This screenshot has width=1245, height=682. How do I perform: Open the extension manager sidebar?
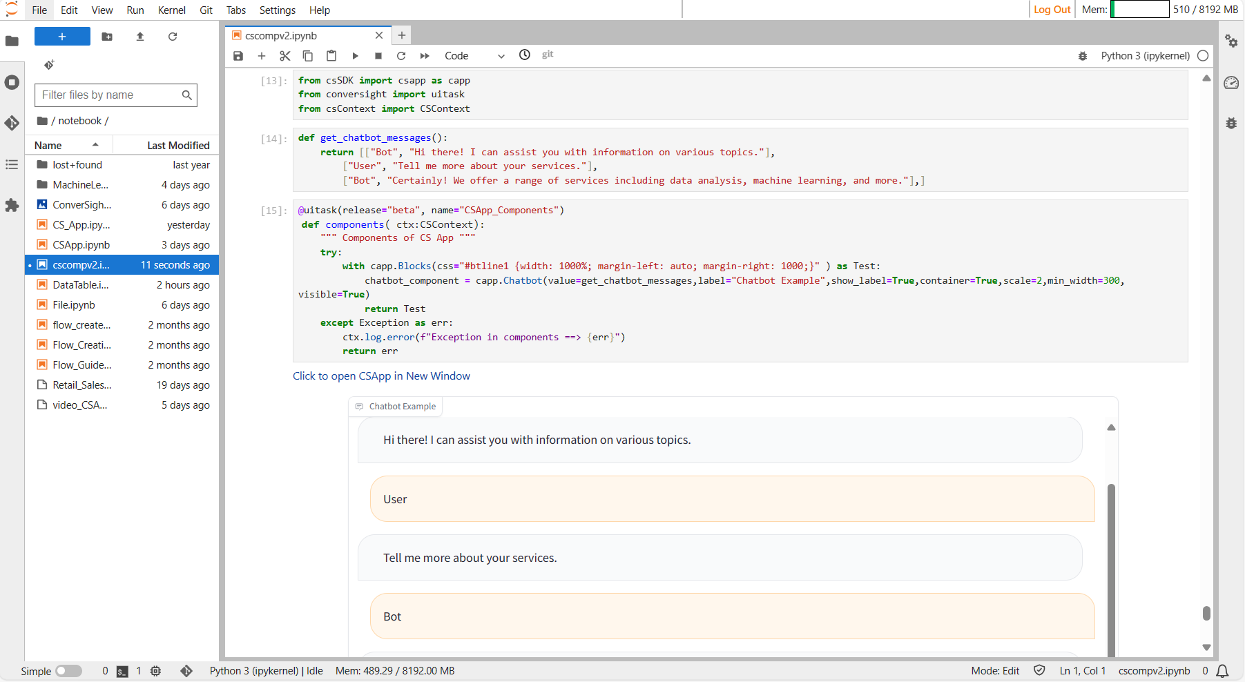(x=12, y=205)
